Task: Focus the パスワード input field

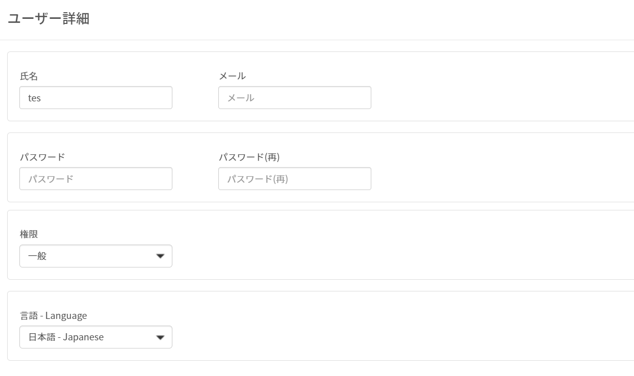Action: (x=96, y=179)
